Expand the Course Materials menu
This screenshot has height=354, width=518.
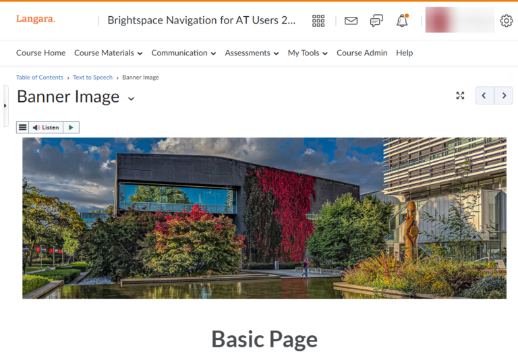tap(109, 53)
